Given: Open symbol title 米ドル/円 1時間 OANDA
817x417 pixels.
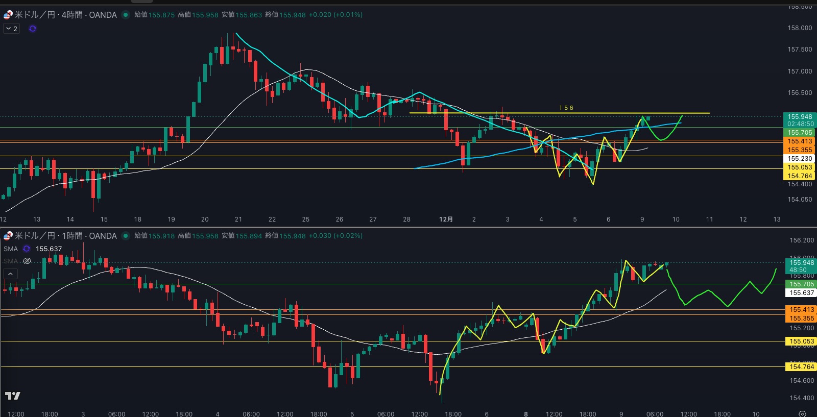Looking at the screenshot, I should coord(65,236).
